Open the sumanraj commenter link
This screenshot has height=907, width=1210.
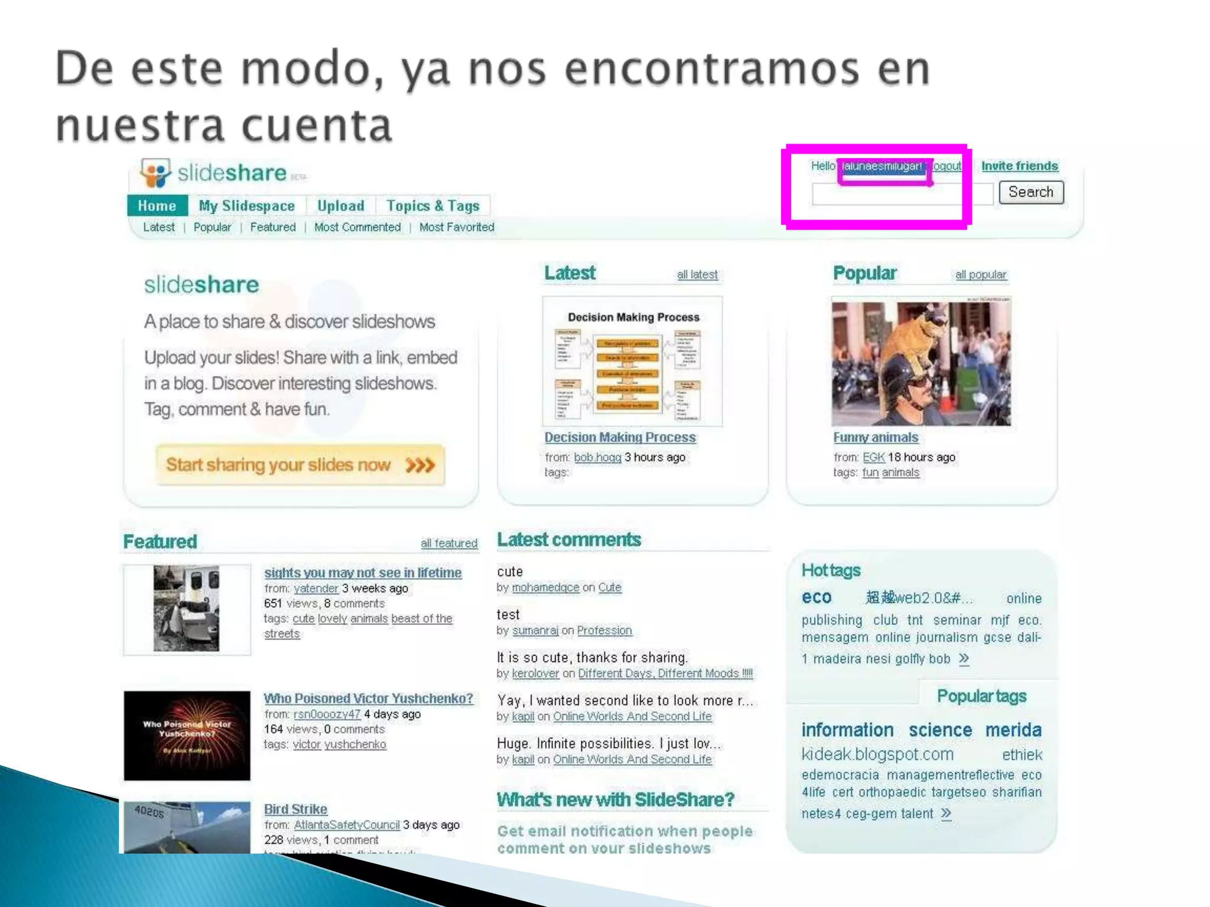[x=535, y=631]
